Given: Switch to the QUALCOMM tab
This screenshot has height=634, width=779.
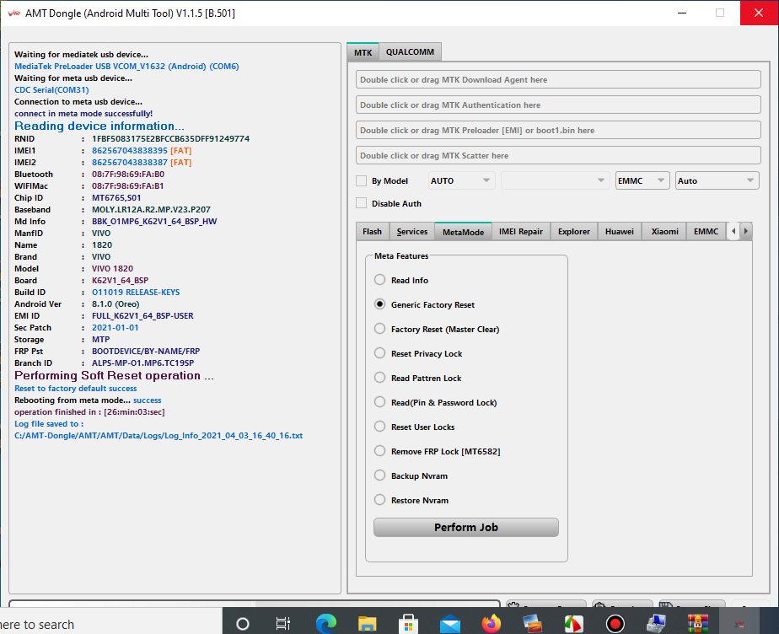Looking at the screenshot, I should pos(410,51).
